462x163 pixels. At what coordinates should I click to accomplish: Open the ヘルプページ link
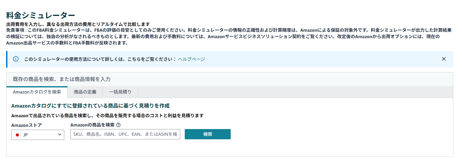tap(191, 59)
